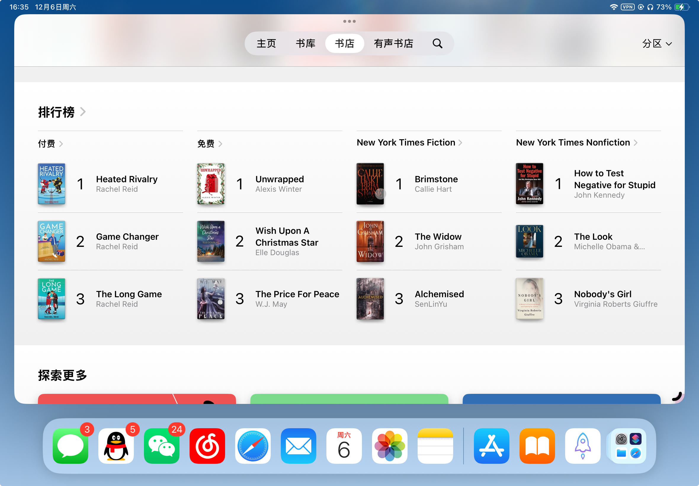Select the 书店 tab
699x486 pixels.
pos(345,44)
